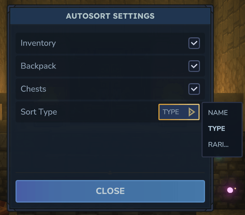
Task: Toggle the Backpack checkbox off
Action: point(194,66)
